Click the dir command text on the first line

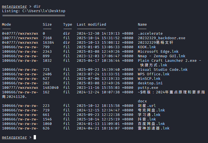37,6
